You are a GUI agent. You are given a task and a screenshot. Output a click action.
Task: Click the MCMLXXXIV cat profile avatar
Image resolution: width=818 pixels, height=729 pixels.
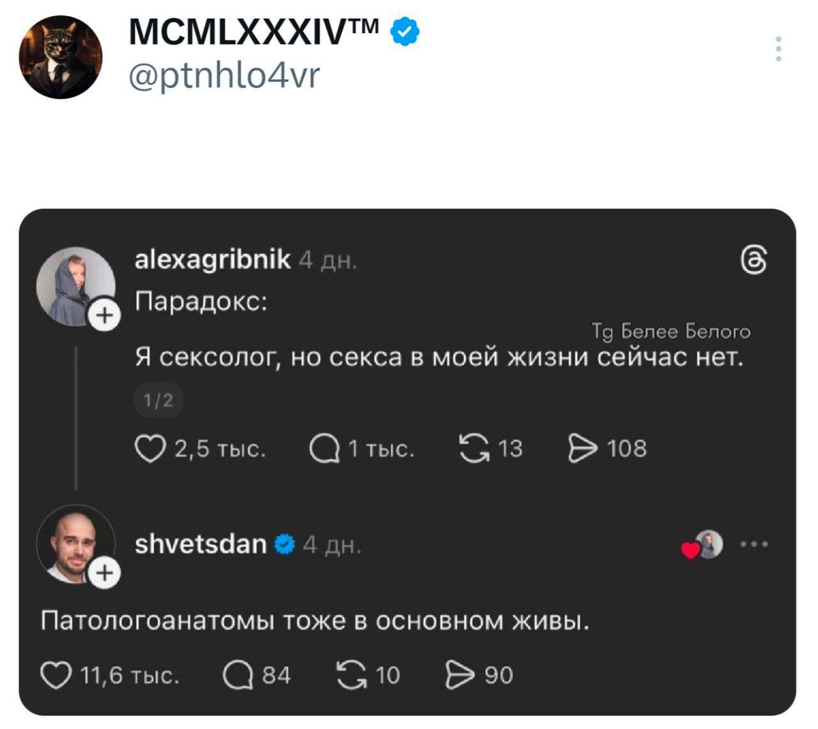(61, 57)
